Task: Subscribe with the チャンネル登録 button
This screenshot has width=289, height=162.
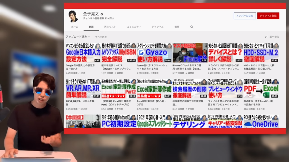Action: [x=268, y=16]
